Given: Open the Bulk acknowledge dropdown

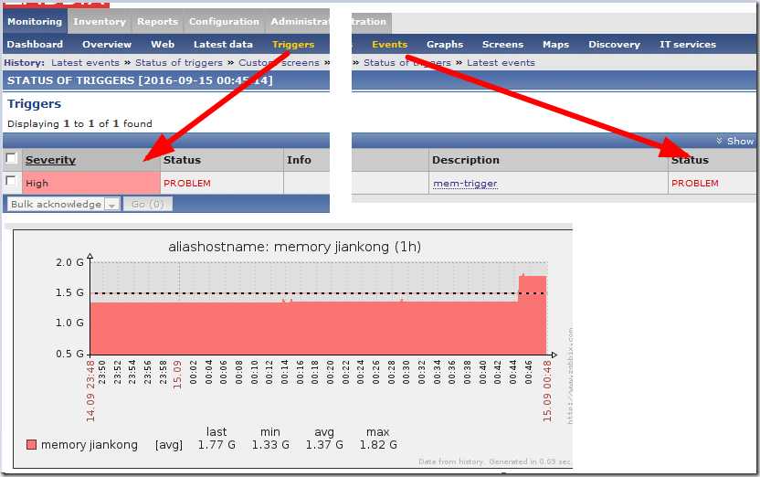Looking at the screenshot, I should 63,204.
